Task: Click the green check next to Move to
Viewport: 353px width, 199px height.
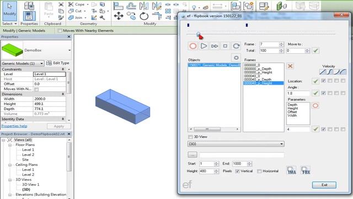Action: tap(315, 50)
